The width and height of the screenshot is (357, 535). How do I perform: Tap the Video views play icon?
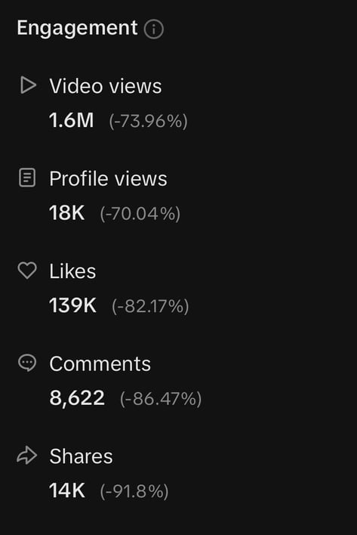[x=28, y=85]
